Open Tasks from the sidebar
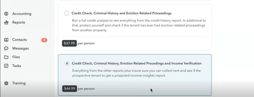The height and width of the screenshot is (97, 254). click(17, 66)
